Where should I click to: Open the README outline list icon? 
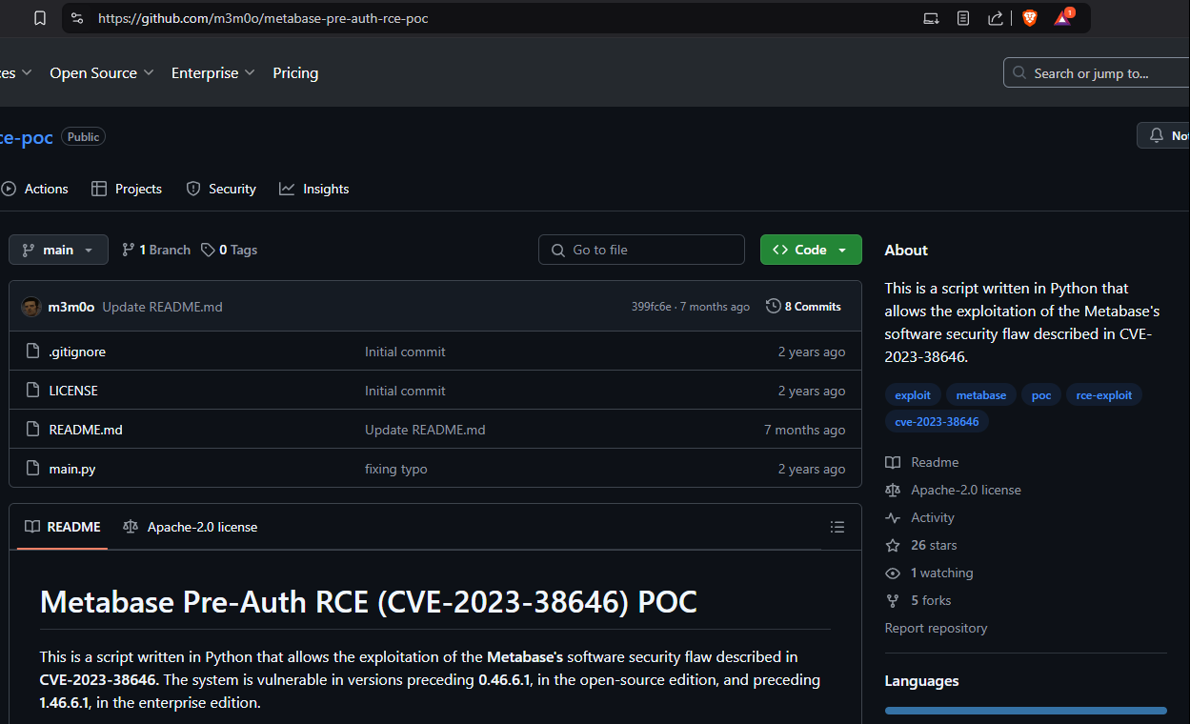pyautogui.click(x=837, y=527)
